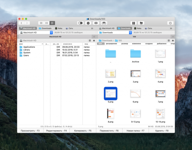This screenshot has width=192, height=150.
Task: Toggle hidden files switch in toolbar
Action: [x=80, y=23]
